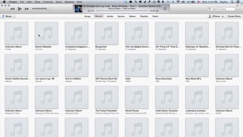Click the Time Machine menu bar icon
Image resolution: width=243 pixels, height=137 pixels.
pyautogui.click(x=168, y=2)
